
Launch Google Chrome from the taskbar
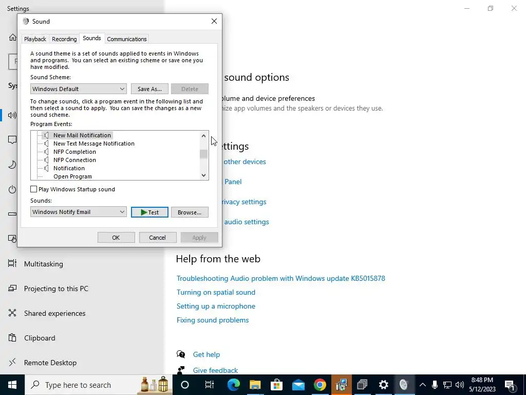tap(320, 385)
